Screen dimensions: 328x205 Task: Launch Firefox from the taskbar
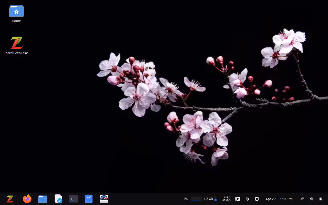[x=27, y=199]
